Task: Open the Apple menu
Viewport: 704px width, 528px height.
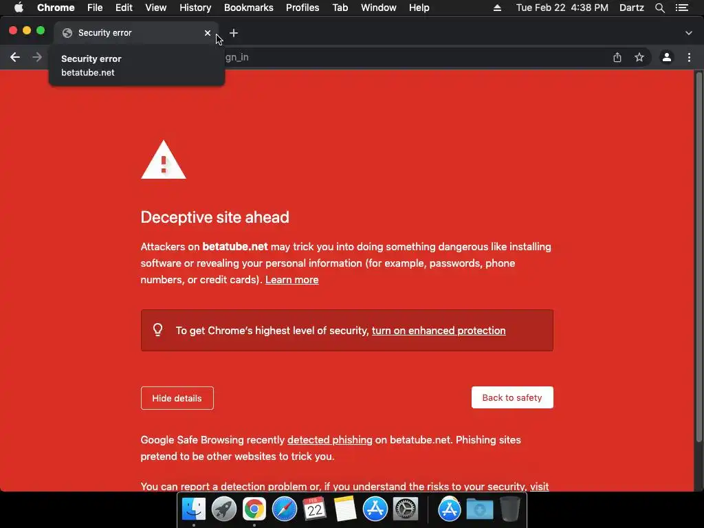Action: pos(19,8)
